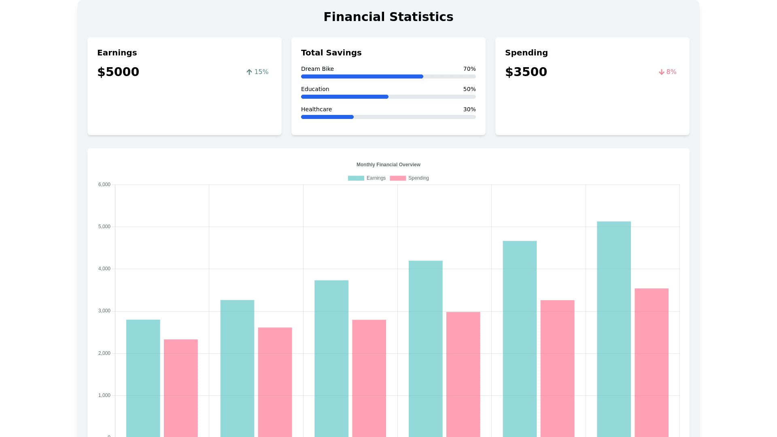
Task: Click the Total Savings card title
Action: pyautogui.click(x=331, y=53)
